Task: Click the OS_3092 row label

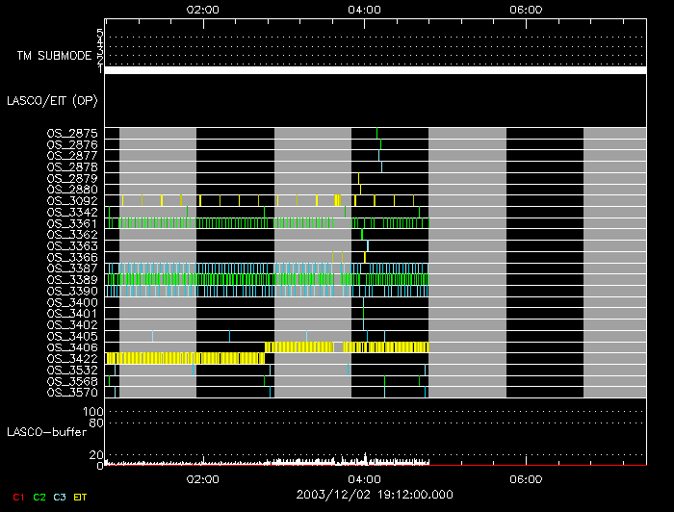Action: 72,200
